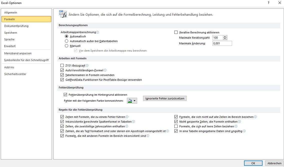Screen dimensions: 284x167
Task: Click info icon for 'Zahlen, die als Text formatiert' rule
Action: click(x=168, y=131)
